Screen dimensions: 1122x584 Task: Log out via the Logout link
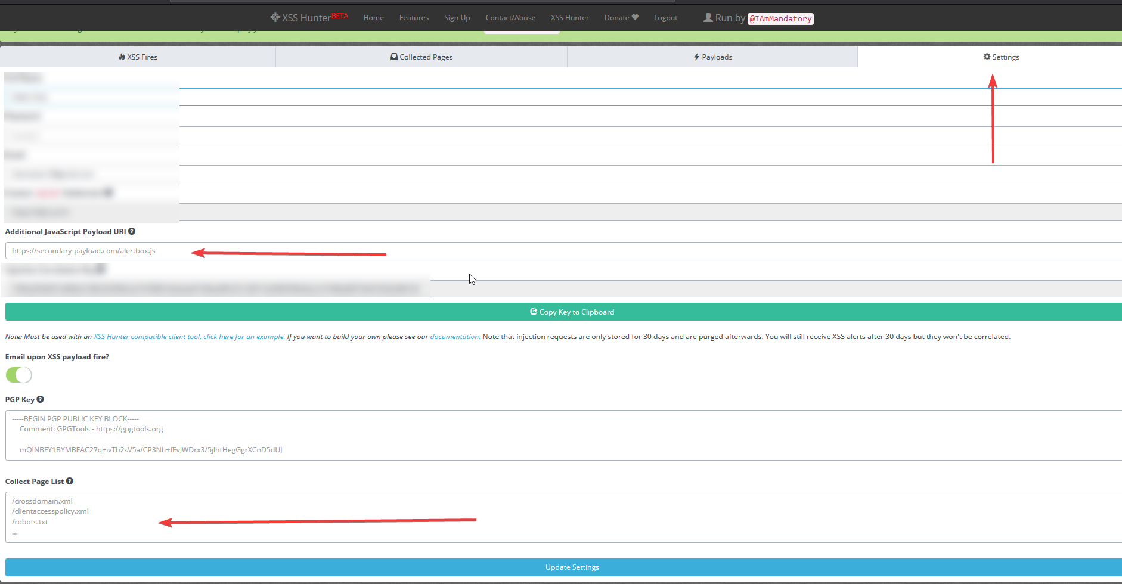(665, 18)
